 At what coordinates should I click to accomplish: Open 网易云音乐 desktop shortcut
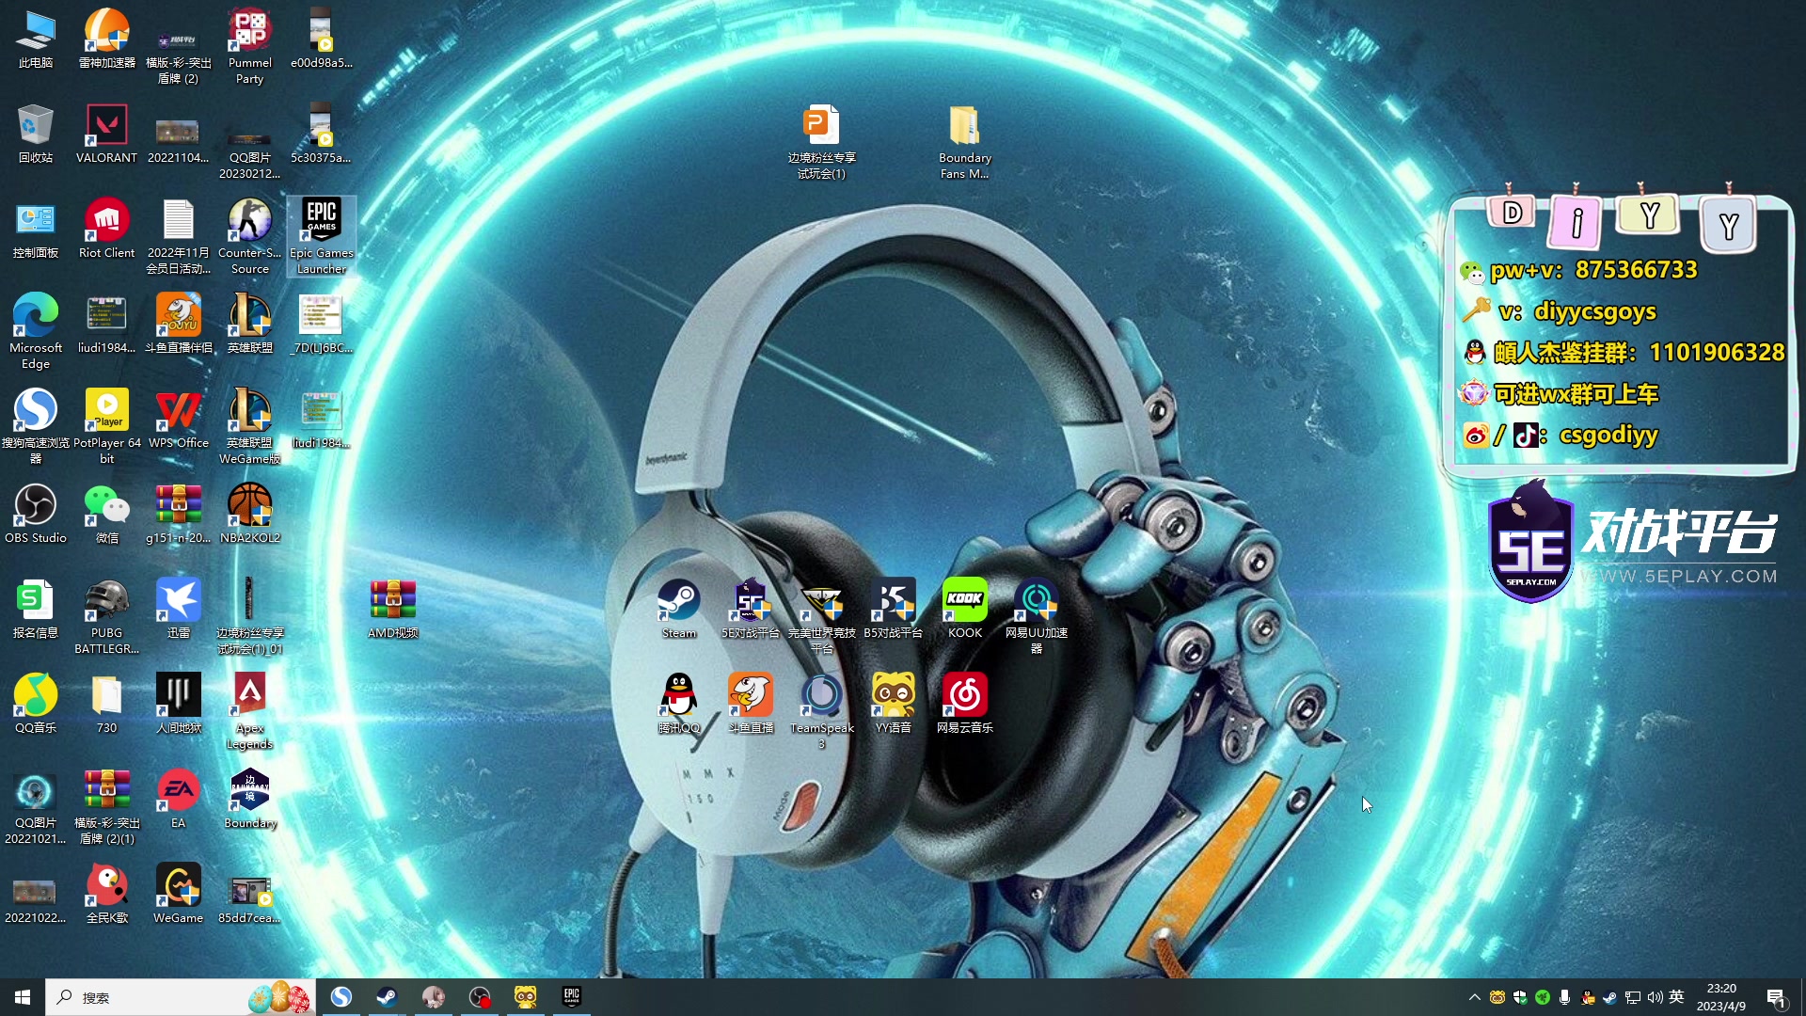coord(964,703)
